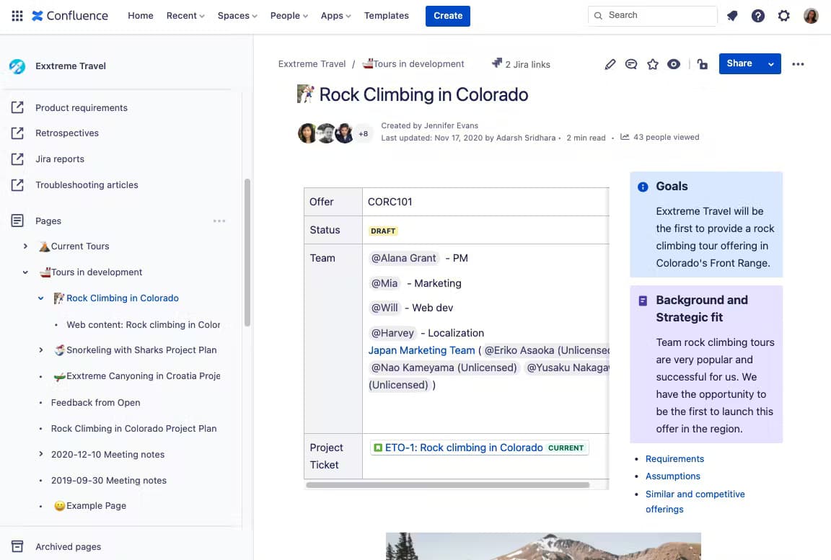Open page restrictions via the lock icon
The width and height of the screenshot is (831, 560).
(x=702, y=64)
